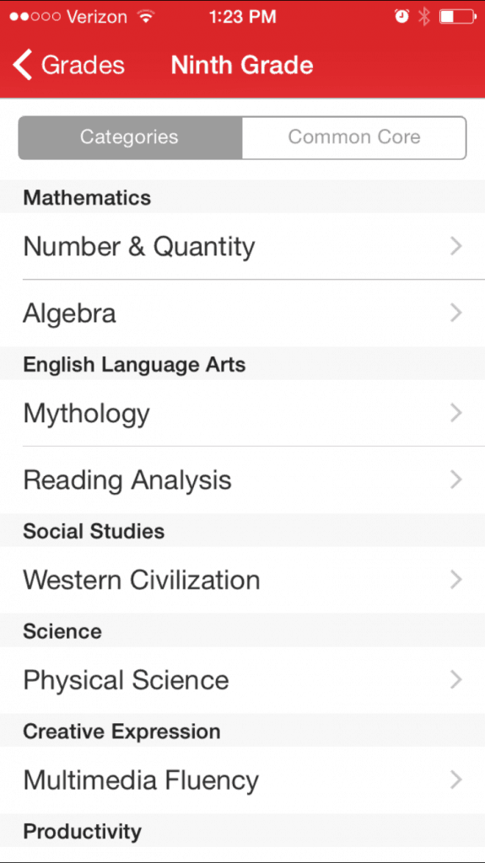Tap the cellular signal dots
The width and height of the screenshot is (485, 863).
coord(35,17)
